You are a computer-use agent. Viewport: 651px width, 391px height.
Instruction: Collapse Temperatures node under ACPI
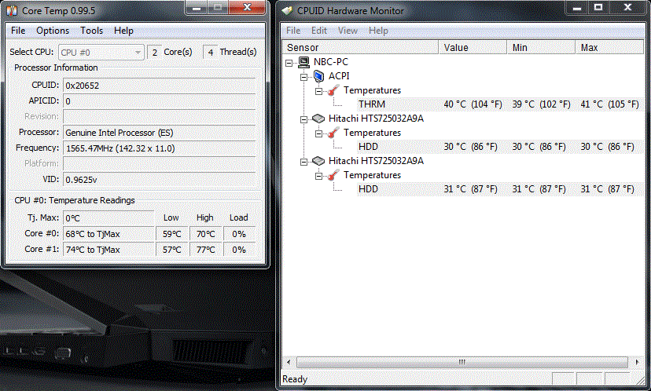tap(319, 91)
